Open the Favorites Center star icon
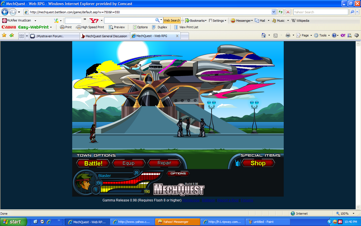Screen dimensions: 361x226 pyautogui.click(x=4, y=35)
